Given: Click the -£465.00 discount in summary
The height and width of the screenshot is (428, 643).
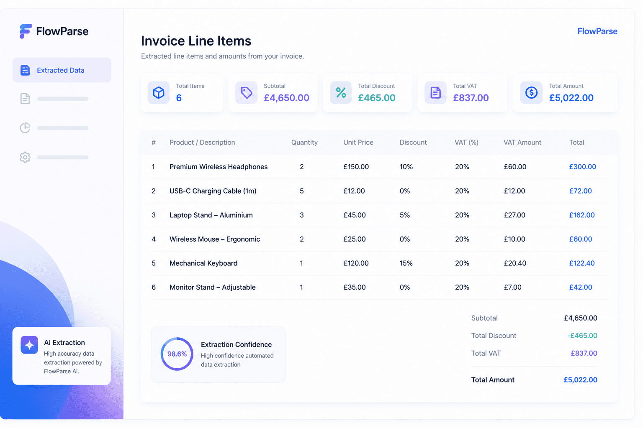Looking at the screenshot, I should click(x=582, y=336).
